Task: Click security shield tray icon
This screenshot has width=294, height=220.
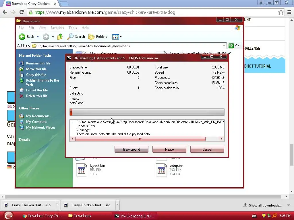Action: [x=264, y=216]
